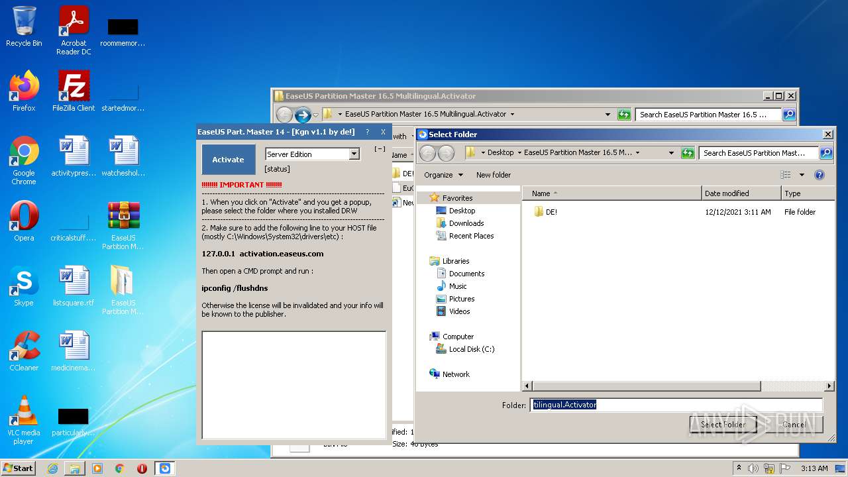Screen dimensions: 848x477
Task: Launch Skype from the desktop
Action: [x=24, y=286]
